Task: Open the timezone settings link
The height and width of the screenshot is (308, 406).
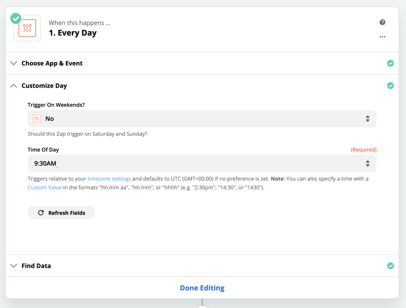Action: [109, 179]
